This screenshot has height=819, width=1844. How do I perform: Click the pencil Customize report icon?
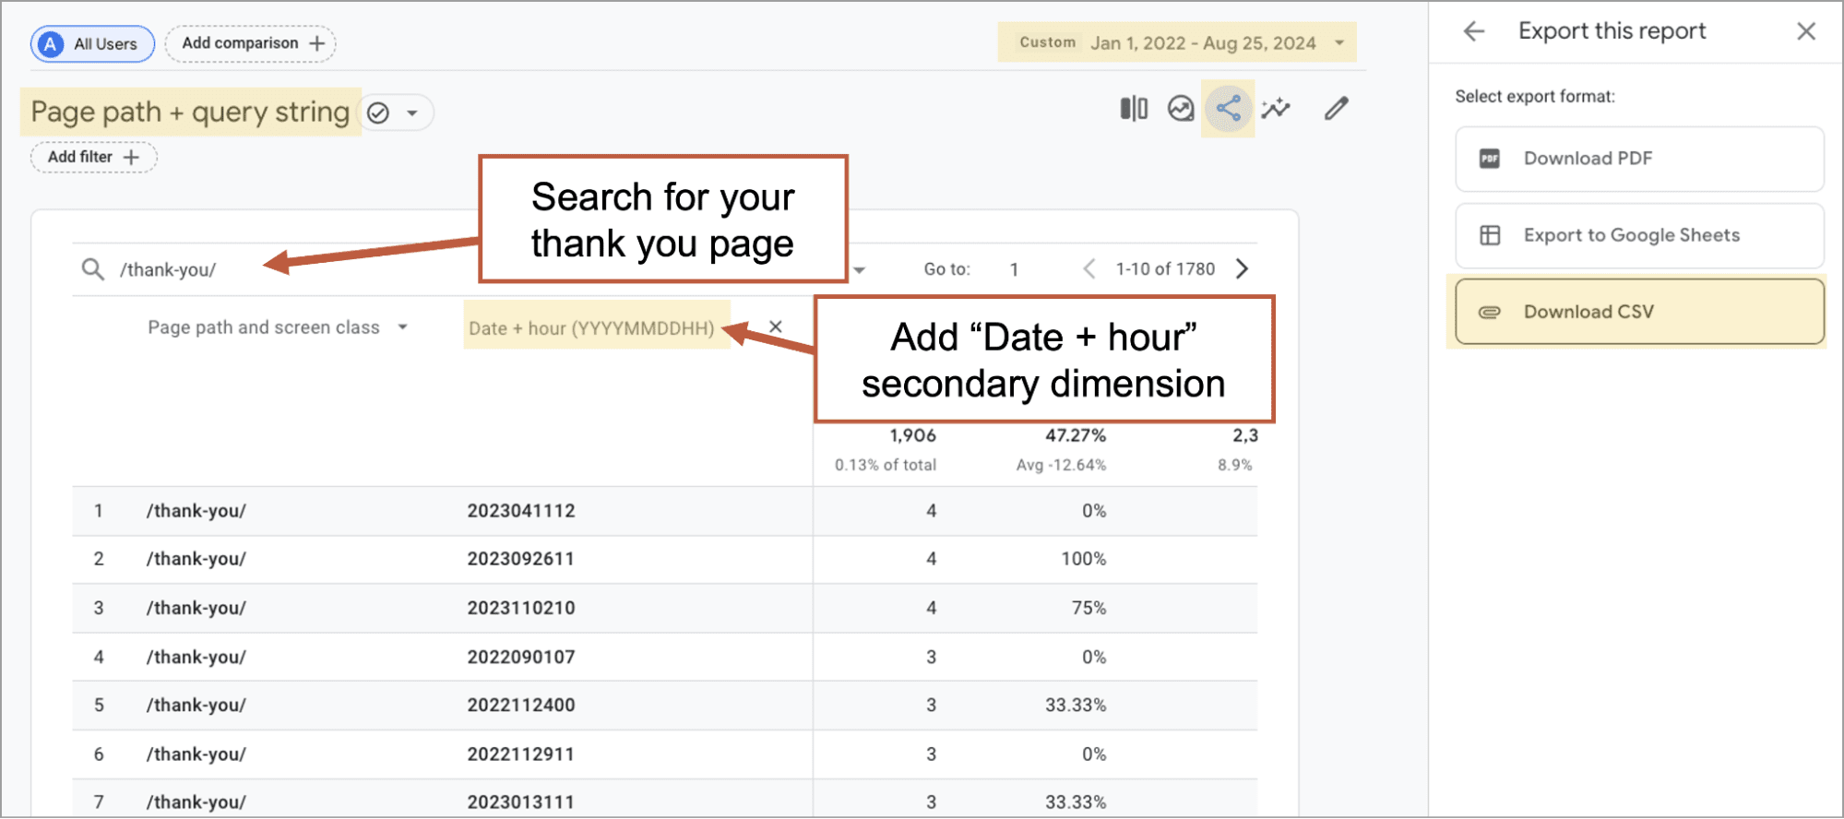tap(1337, 109)
